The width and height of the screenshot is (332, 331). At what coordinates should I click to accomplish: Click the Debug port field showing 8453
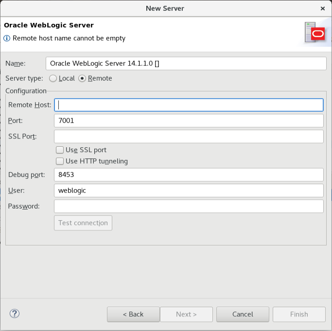[189, 174]
